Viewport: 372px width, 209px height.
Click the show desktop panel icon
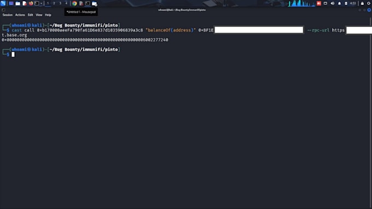pyautogui.click(x=11, y=3)
